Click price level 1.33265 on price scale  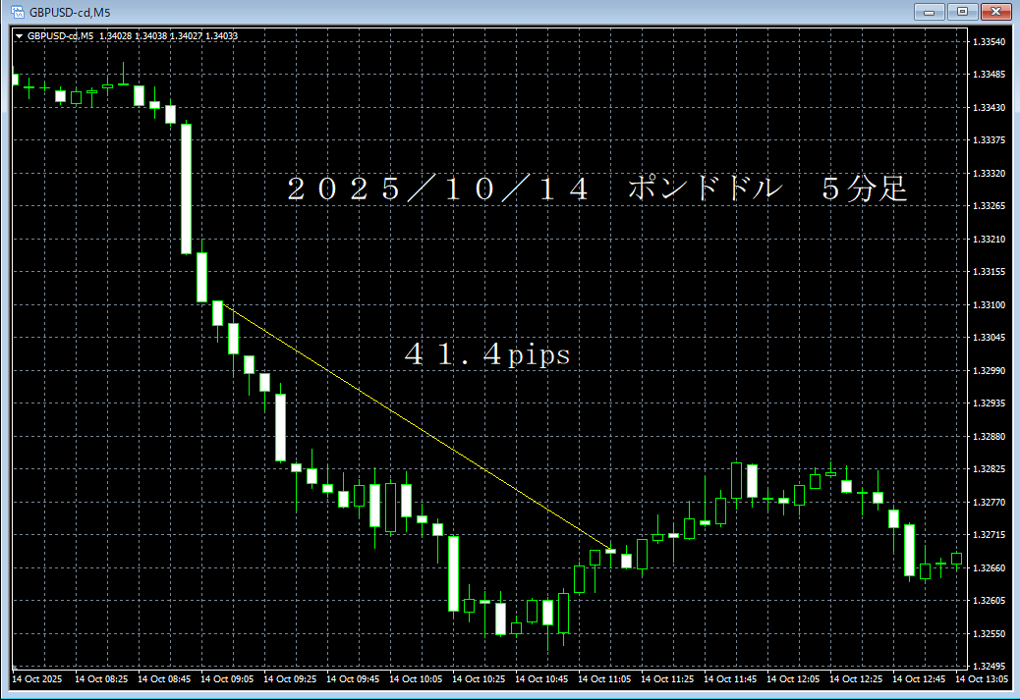pos(989,206)
